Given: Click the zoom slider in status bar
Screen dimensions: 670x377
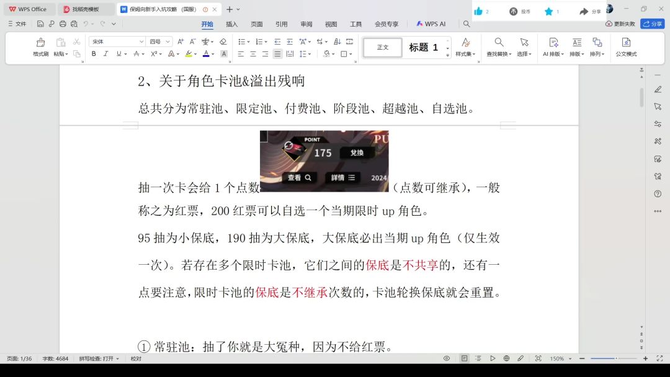Looking at the screenshot, I should tap(615, 358).
